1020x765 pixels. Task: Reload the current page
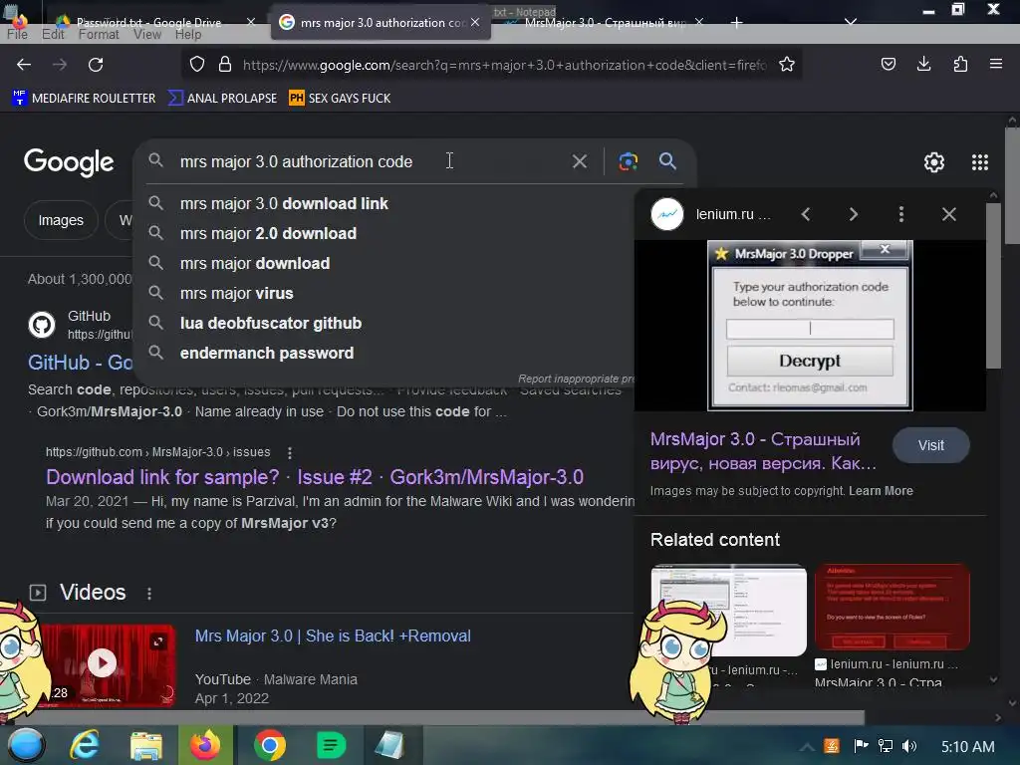(x=96, y=65)
